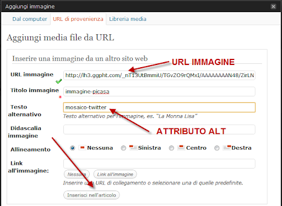282x206 pixels.
Task: Click the Didascalia immagine field
Action: (159, 129)
